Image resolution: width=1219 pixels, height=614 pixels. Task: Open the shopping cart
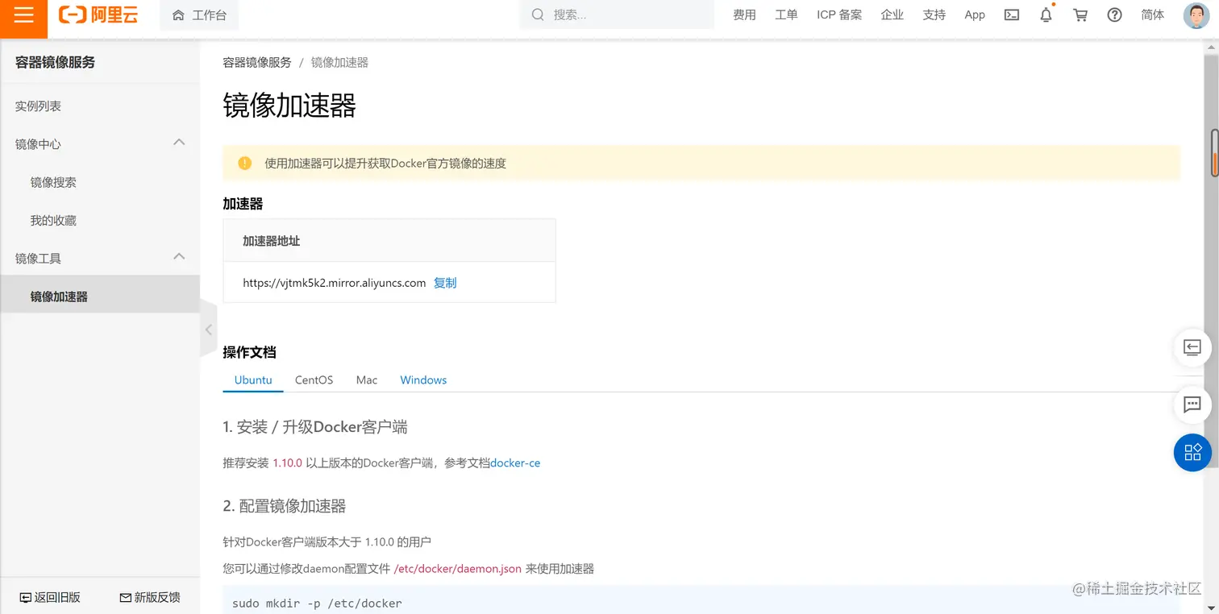tap(1080, 15)
